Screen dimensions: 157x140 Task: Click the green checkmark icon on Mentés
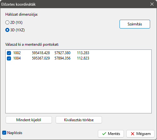point(104,134)
